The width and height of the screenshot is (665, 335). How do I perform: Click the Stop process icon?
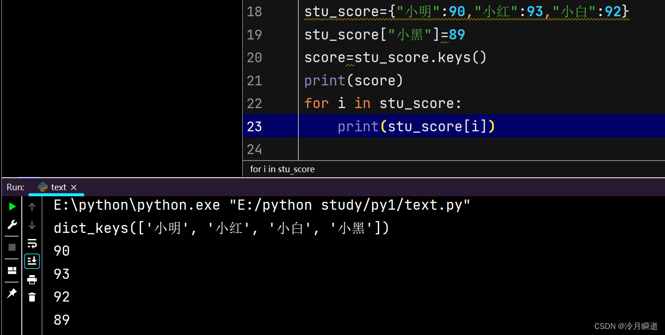pyautogui.click(x=12, y=247)
